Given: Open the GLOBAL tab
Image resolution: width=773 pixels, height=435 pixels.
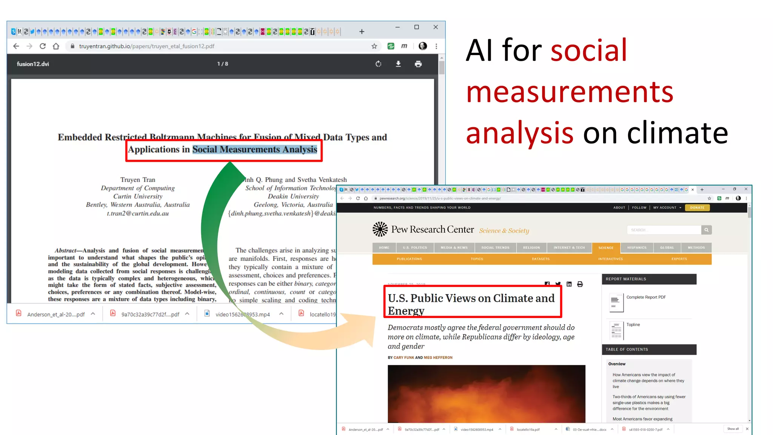Looking at the screenshot, I should click(x=667, y=248).
